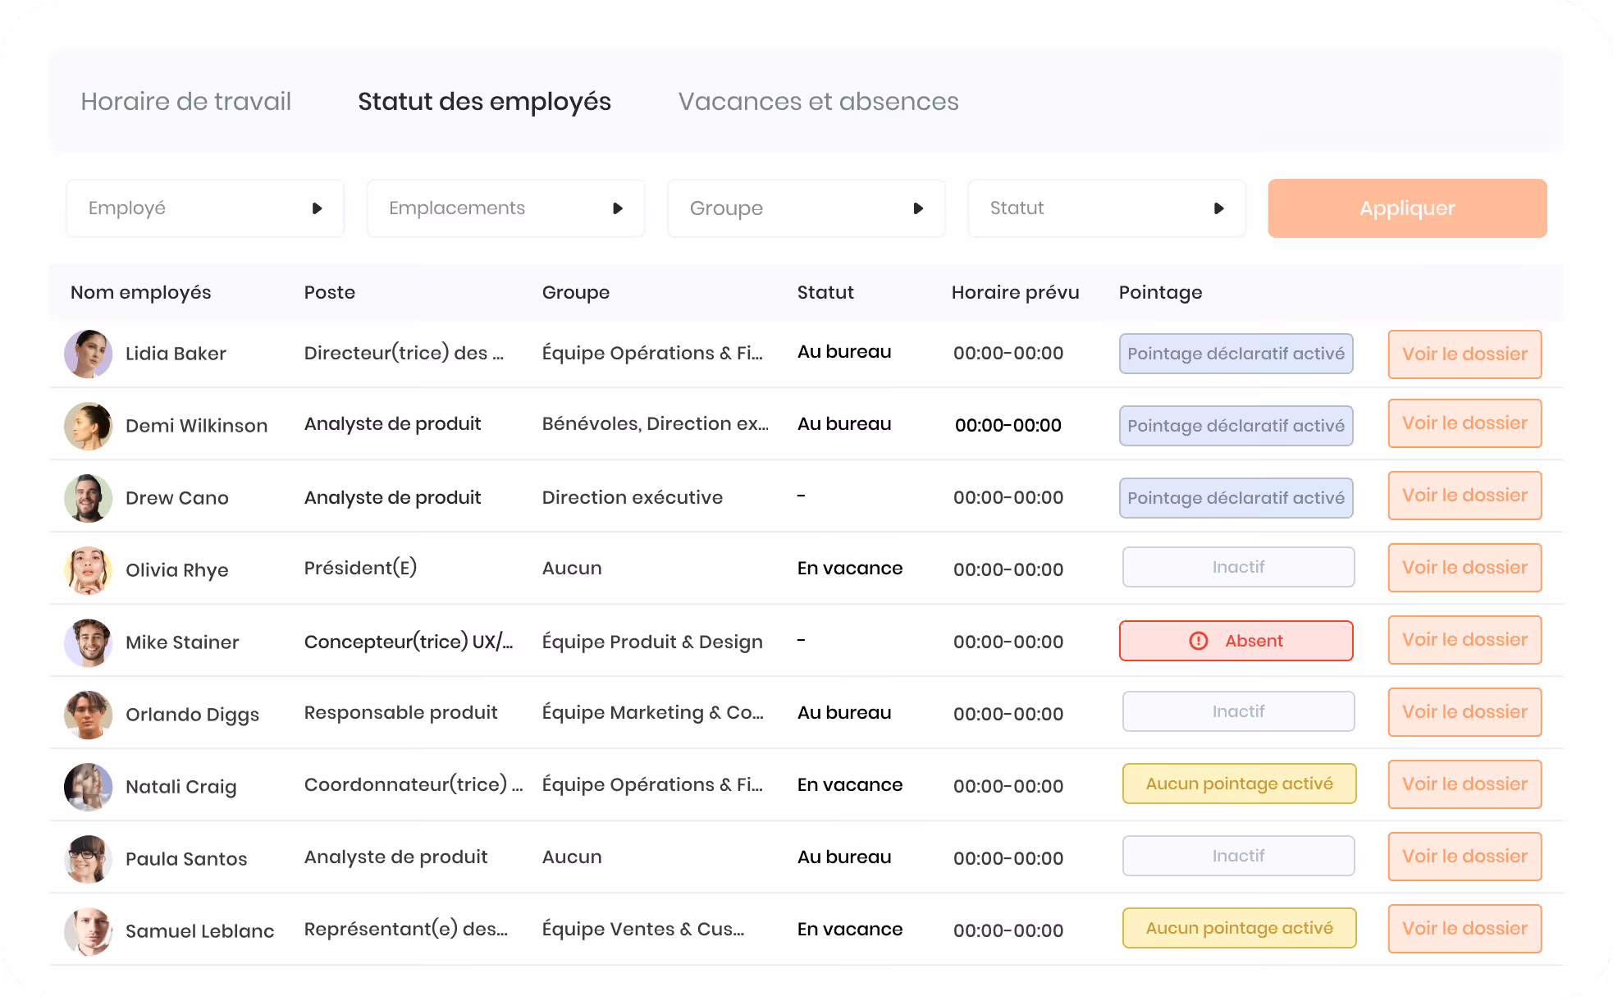
Task: Click En vacance status for Olivia Rhye
Action: click(849, 568)
